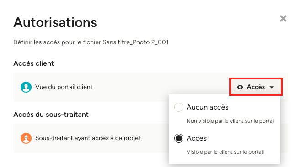Screen dimensions: 301x167
Task: Click the teal client portal avatar icon
Action: pyautogui.click(x=26, y=87)
